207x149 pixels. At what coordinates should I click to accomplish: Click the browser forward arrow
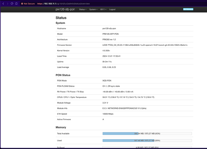7,4
